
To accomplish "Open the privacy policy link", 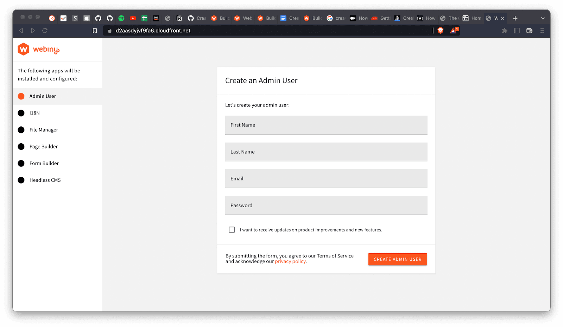I will coord(290,261).
